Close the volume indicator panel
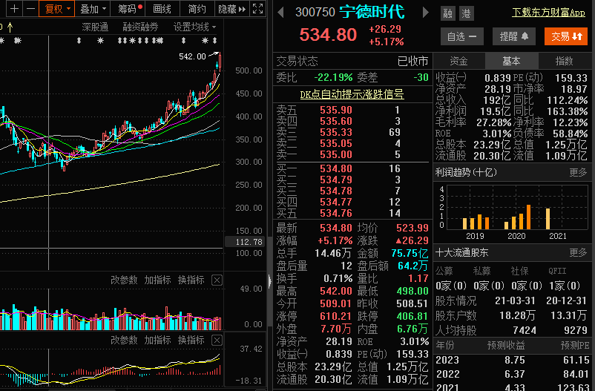The width and height of the screenshot is (595, 391). pyautogui.click(x=217, y=280)
